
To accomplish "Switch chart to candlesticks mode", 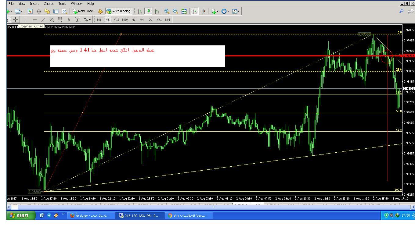I will pyautogui.click(x=148, y=11).
